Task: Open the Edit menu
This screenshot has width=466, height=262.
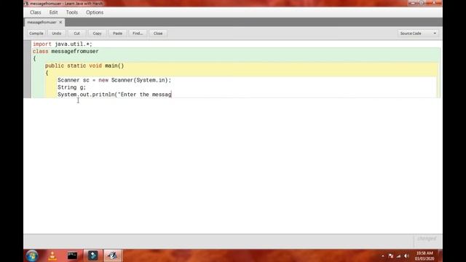Action: tap(53, 12)
